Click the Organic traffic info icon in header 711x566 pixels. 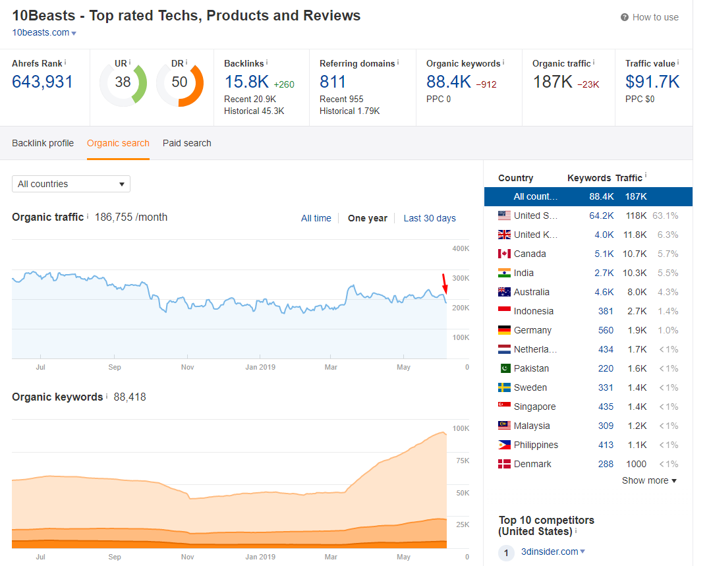(594, 62)
